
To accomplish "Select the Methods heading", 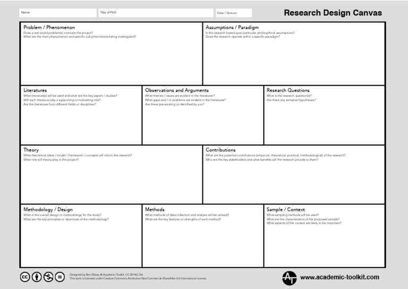I will tap(155, 210).
